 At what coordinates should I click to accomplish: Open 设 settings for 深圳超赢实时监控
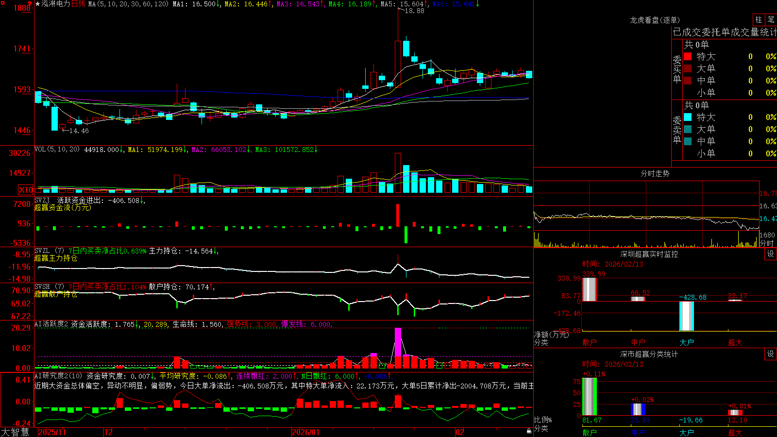coord(771,254)
